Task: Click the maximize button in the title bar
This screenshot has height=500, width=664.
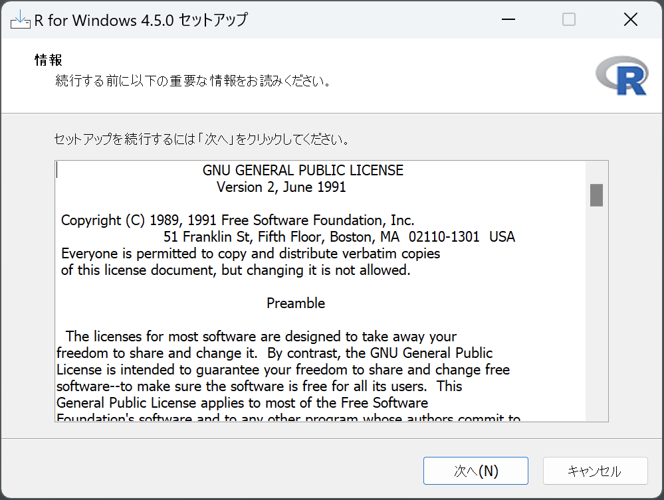Action: (569, 19)
